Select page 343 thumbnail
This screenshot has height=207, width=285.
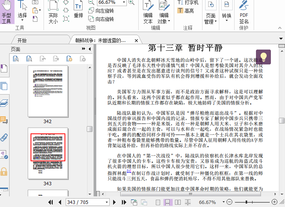pyautogui.click(x=48, y=153)
